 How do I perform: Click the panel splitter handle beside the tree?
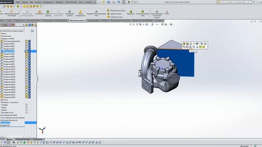point(37,79)
